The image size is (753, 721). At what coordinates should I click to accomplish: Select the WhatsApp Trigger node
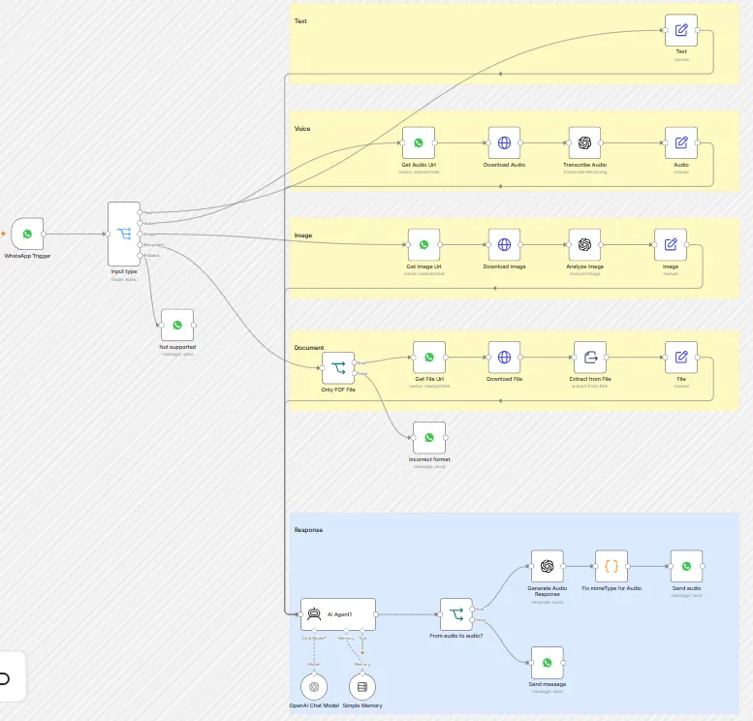(27, 234)
